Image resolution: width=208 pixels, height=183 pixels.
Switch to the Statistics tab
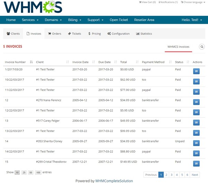click(144, 34)
